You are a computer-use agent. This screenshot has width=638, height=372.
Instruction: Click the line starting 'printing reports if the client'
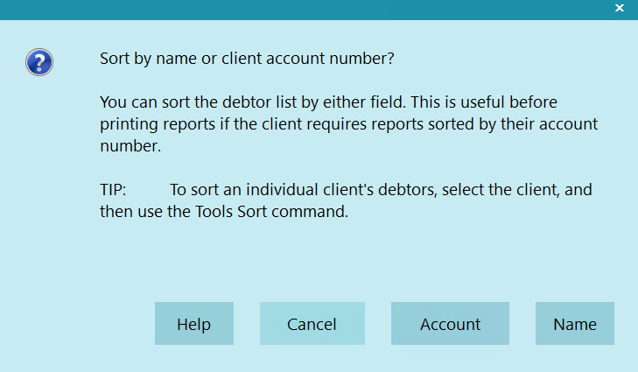tap(348, 124)
